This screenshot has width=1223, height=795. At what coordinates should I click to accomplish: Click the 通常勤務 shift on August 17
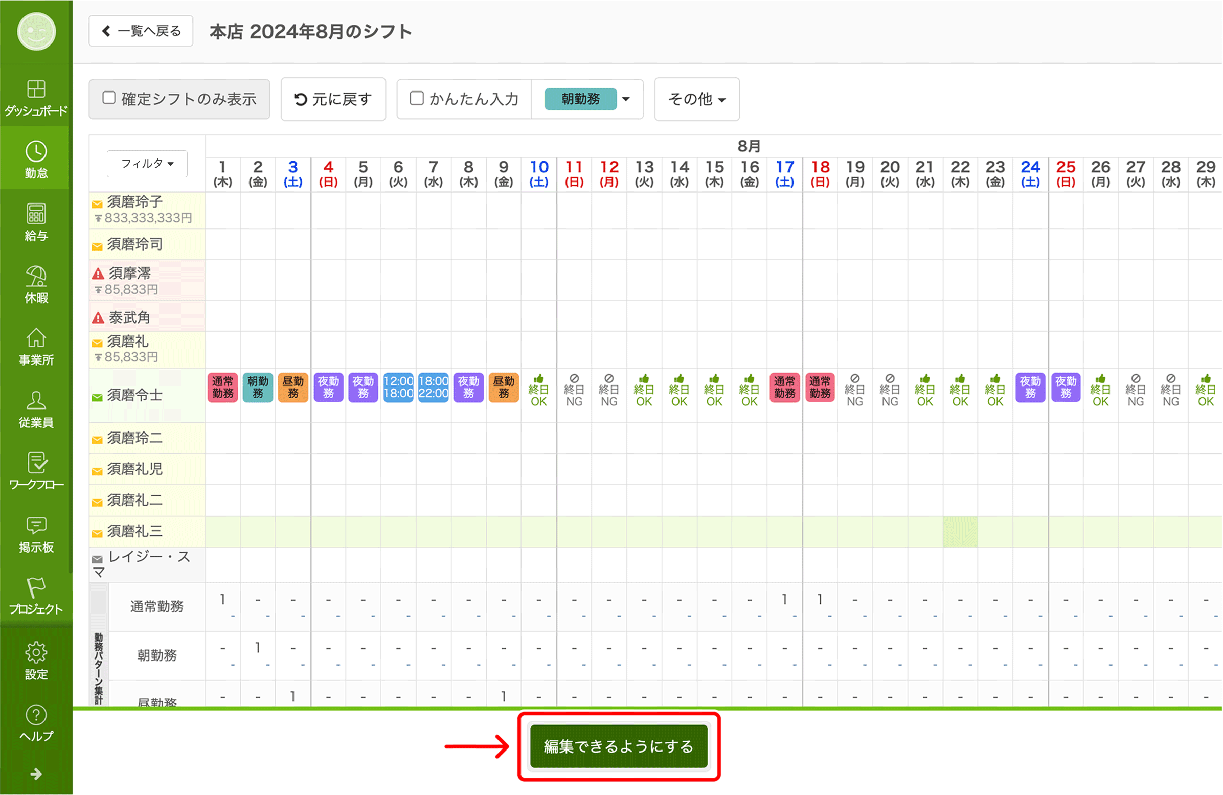click(x=785, y=388)
